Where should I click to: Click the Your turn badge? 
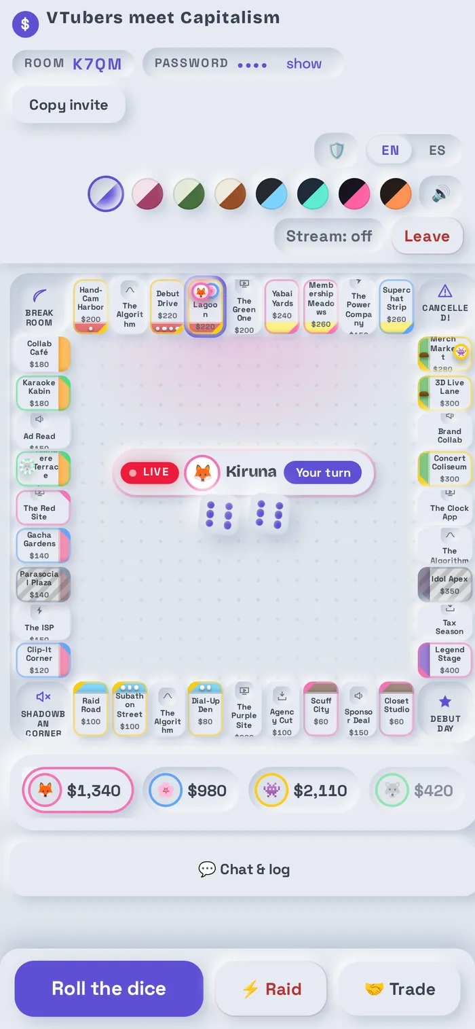(323, 473)
